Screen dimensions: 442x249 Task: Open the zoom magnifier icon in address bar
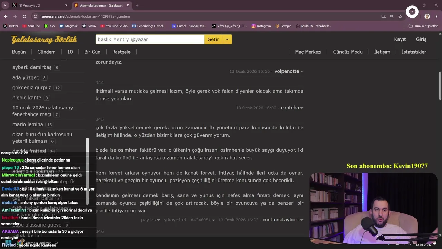pyautogui.click(x=392, y=16)
